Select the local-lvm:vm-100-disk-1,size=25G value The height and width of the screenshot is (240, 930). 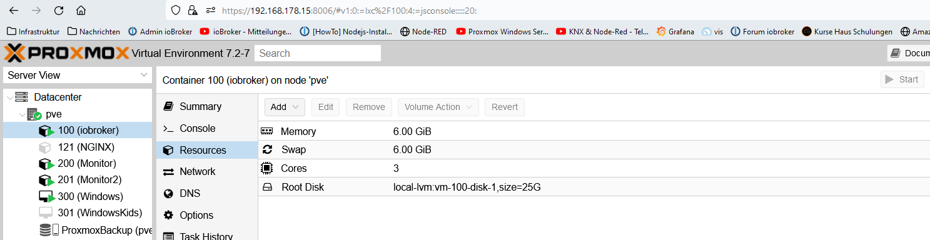point(467,187)
